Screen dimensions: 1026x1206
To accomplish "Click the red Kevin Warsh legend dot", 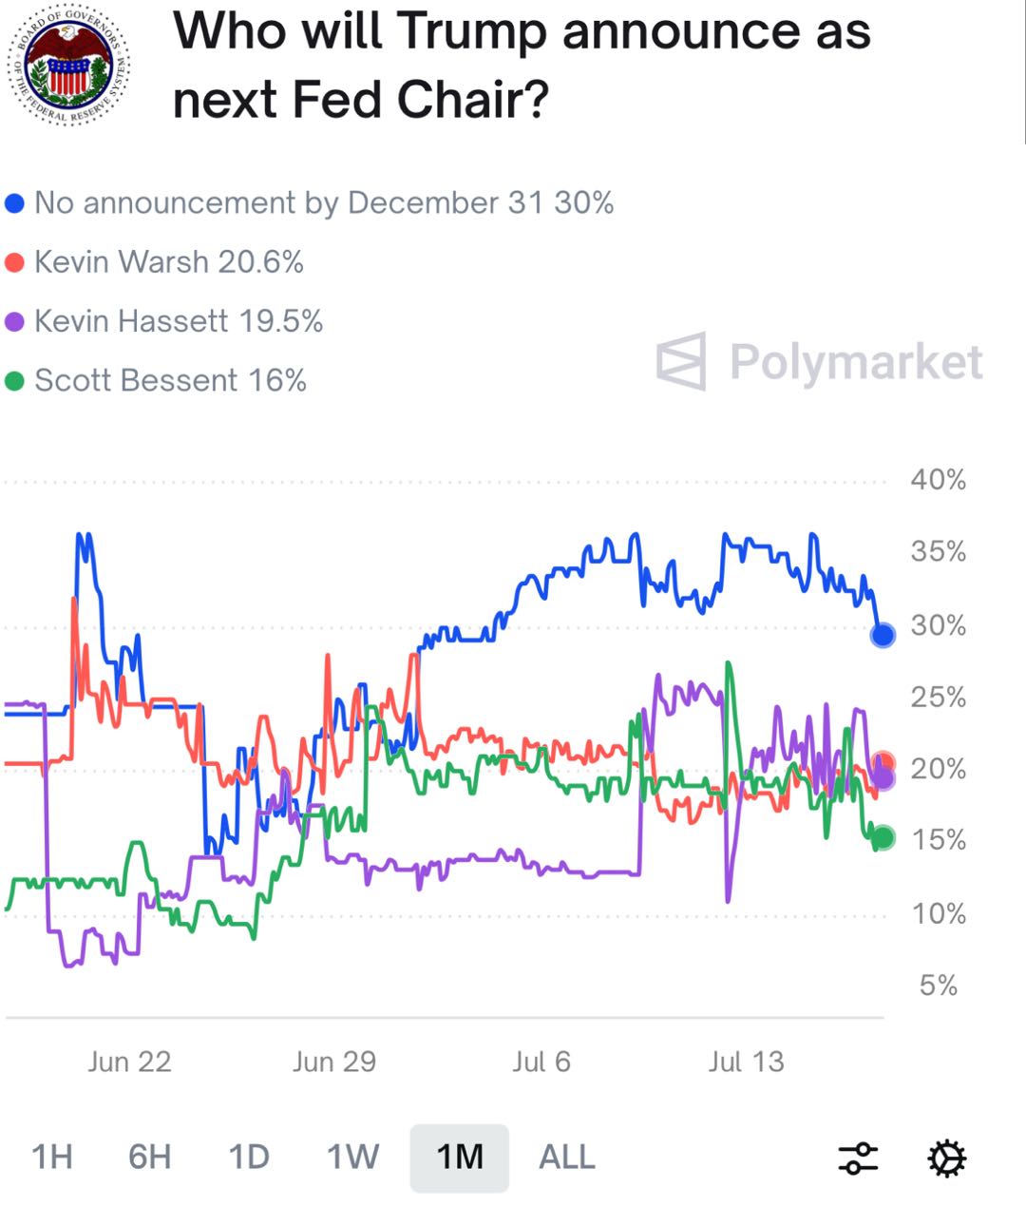I will [14, 262].
